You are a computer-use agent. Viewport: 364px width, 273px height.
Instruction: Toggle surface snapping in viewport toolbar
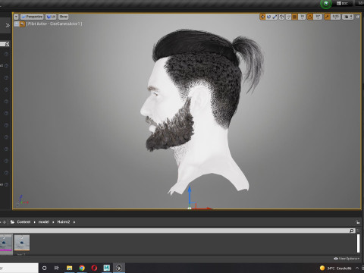coord(288,17)
